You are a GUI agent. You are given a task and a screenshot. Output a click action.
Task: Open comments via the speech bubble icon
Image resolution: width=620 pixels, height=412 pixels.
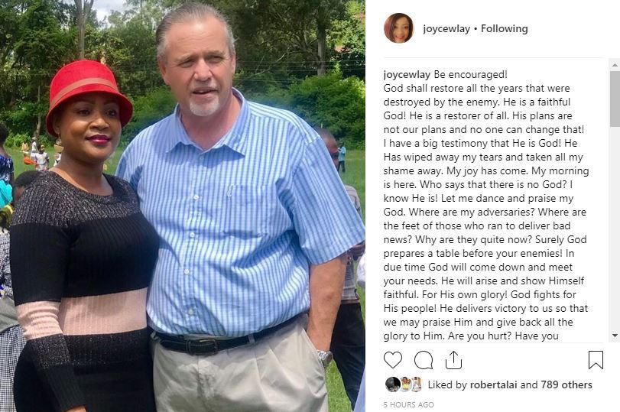click(424, 360)
